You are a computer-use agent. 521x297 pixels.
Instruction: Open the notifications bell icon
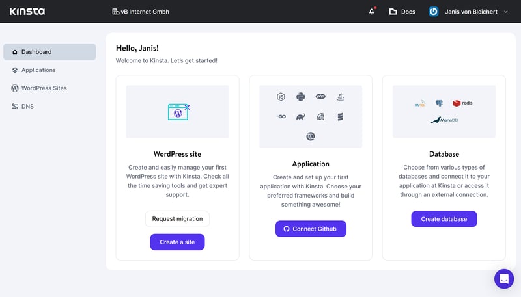click(x=371, y=12)
